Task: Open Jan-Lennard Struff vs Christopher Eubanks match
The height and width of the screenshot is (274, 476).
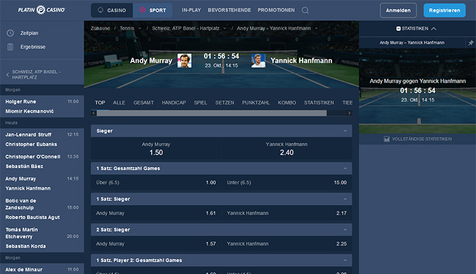Action: pos(42,140)
